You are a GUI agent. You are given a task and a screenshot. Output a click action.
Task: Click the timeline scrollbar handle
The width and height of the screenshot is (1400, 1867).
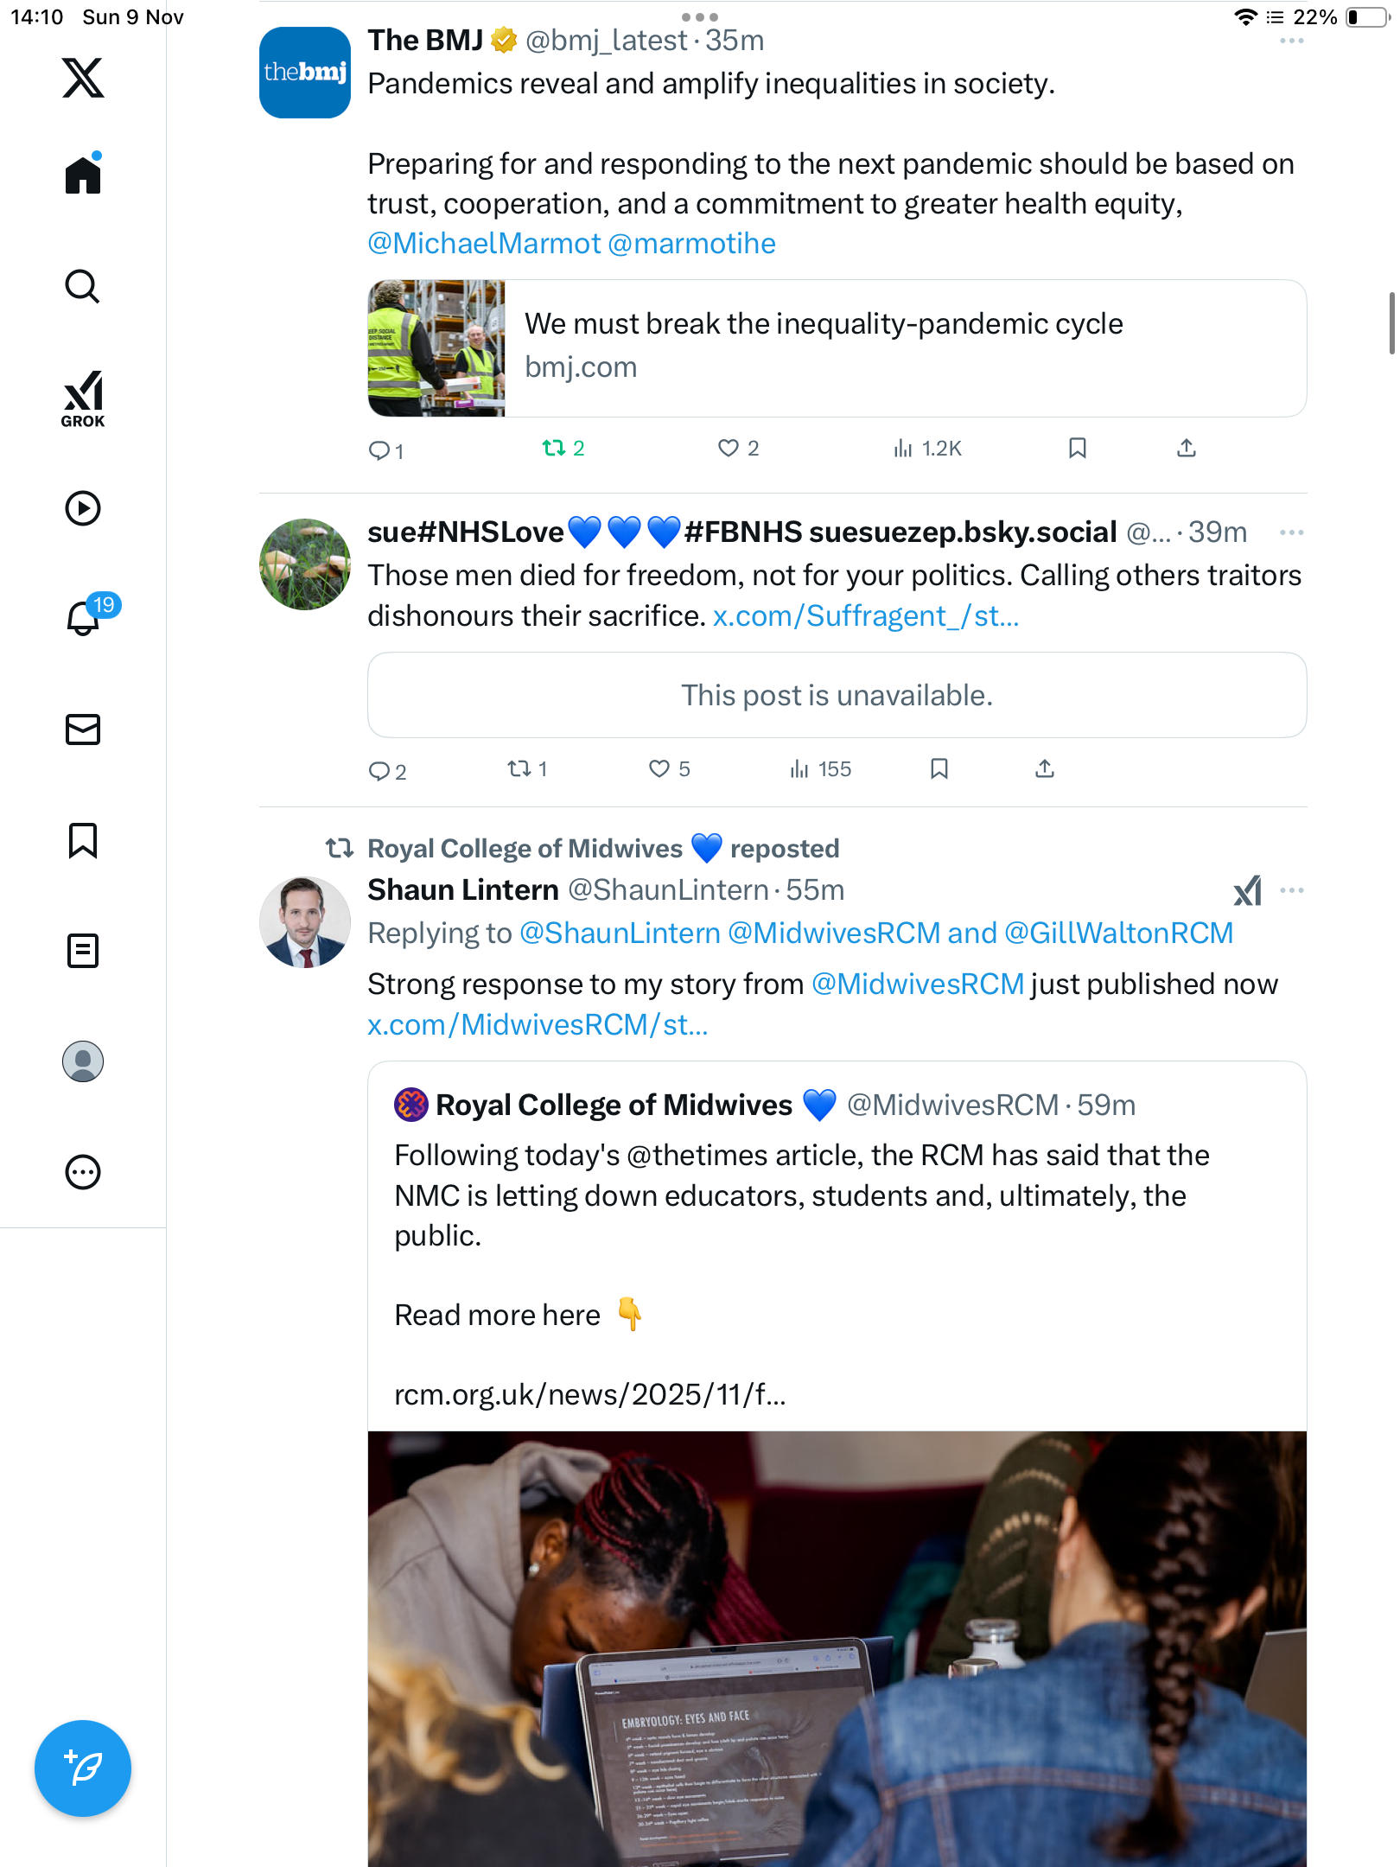pyautogui.click(x=1392, y=323)
